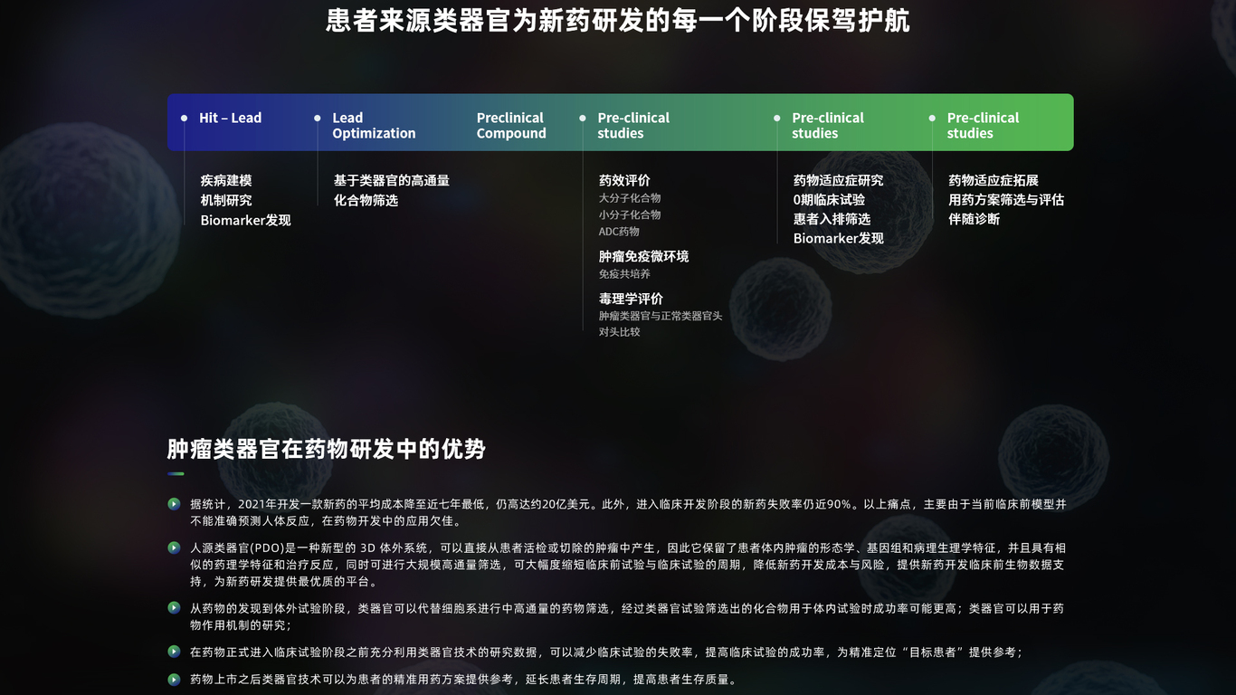This screenshot has height=695, width=1236.
Task: Click the '药物适应症研究' item
Action: (839, 181)
